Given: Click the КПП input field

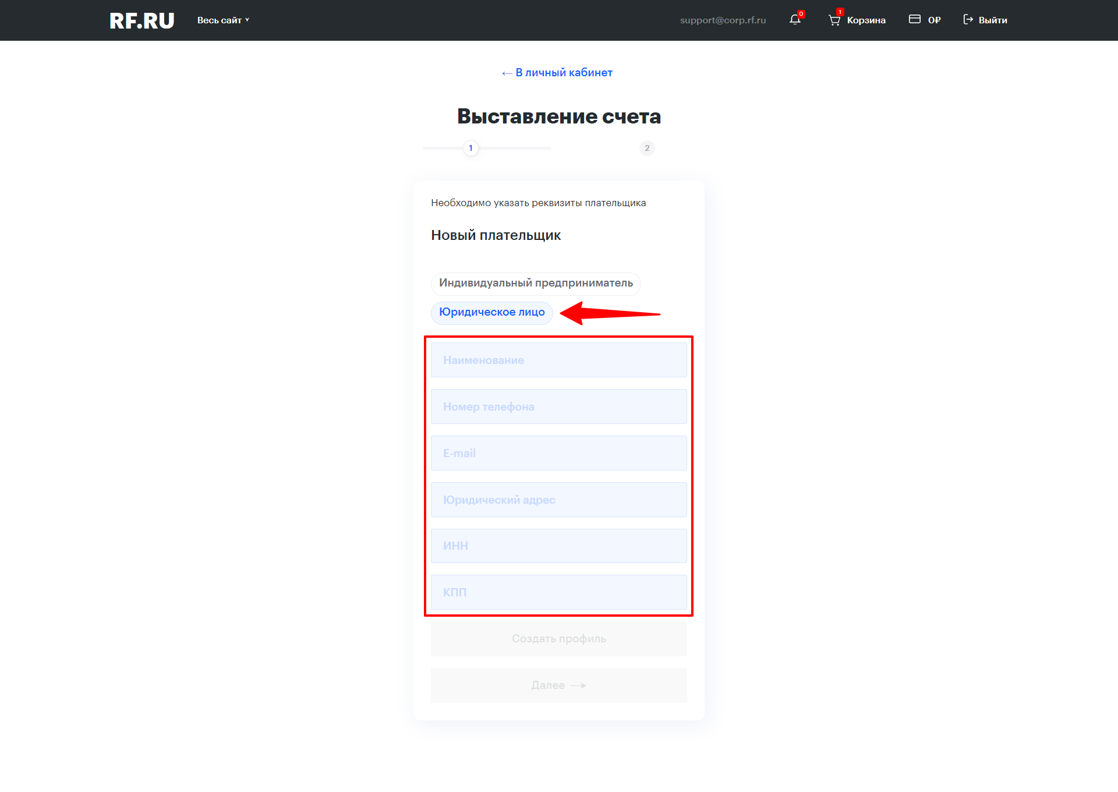Looking at the screenshot, I should (559, 592).
